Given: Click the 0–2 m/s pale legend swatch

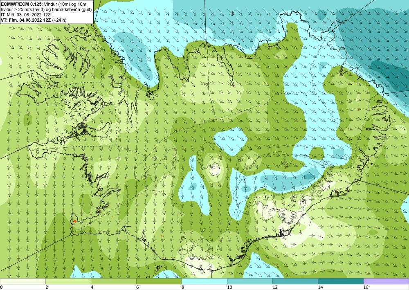Looking at the screenshot, I should click(x=22, y=281).
